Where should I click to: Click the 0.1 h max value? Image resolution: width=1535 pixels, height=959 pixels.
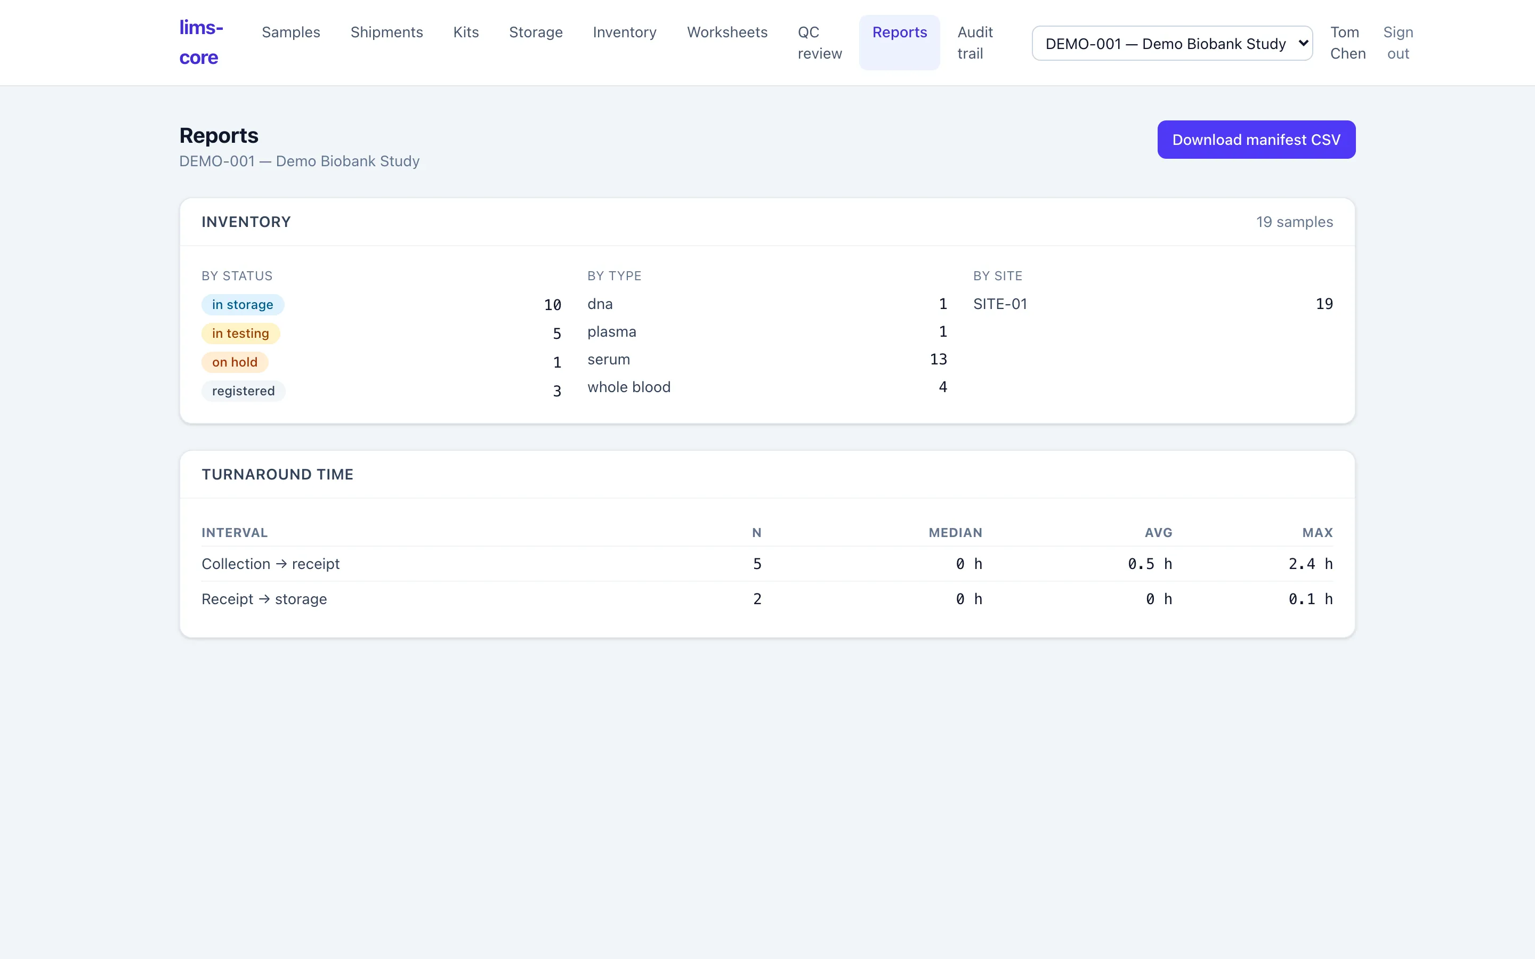click(x=1311, y=599)
